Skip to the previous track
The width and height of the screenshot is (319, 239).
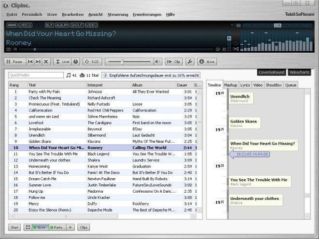(x=30, y=62)
